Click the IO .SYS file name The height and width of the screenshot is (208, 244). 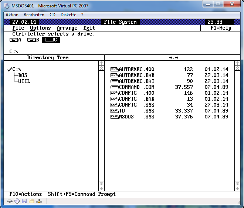pyautogui.click(x=137, y=111)
